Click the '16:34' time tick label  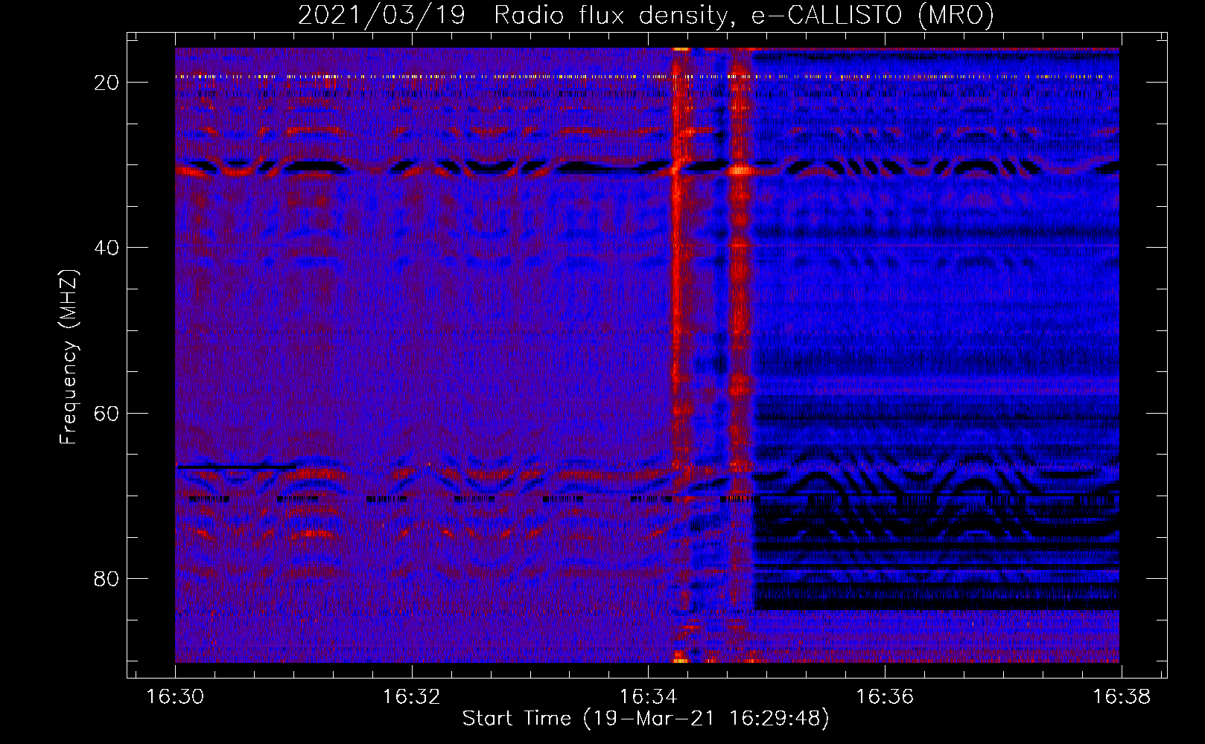click(x=648, y=697)
